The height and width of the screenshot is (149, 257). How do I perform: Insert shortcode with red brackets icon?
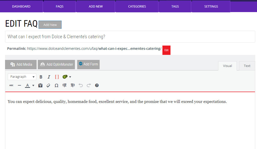point(57,77)
